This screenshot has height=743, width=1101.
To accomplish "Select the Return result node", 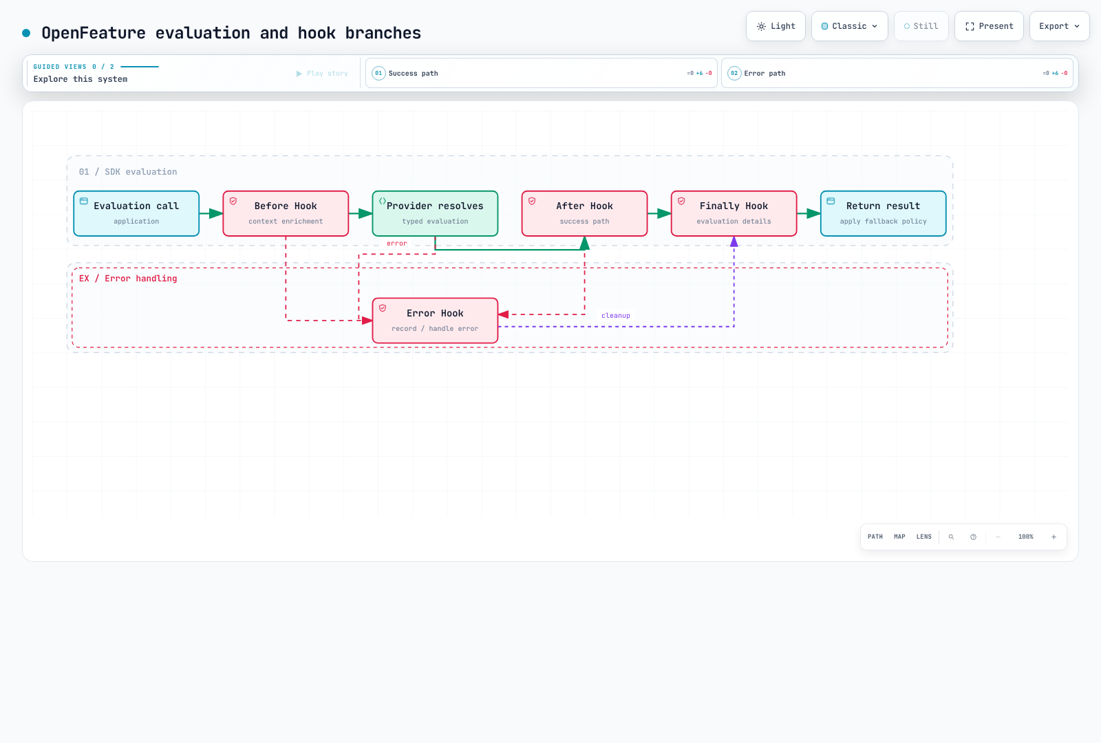I will [x=883, y=213].
